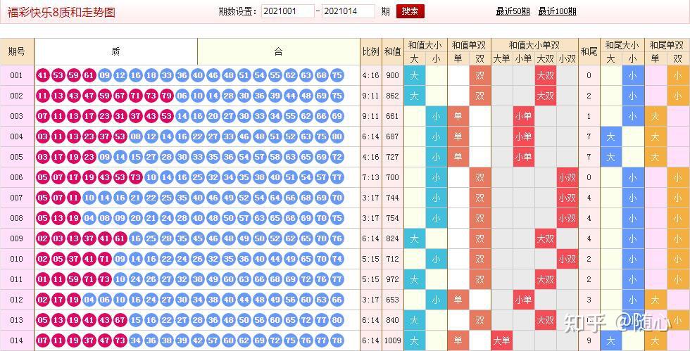Click the 搜索 search button
690x351 pixels.
(x=410, y=11)
